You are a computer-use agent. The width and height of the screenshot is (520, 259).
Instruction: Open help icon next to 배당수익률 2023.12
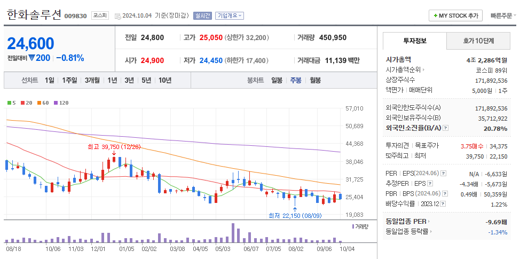pyautogui.click(x=443, y=203)
